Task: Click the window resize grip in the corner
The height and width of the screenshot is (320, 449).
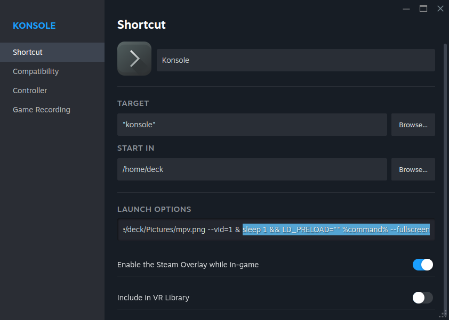Action: click(444, 315)
